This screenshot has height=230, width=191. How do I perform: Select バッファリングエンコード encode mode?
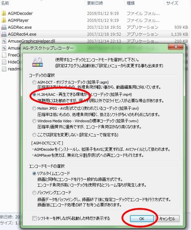(x=34, y=193)
